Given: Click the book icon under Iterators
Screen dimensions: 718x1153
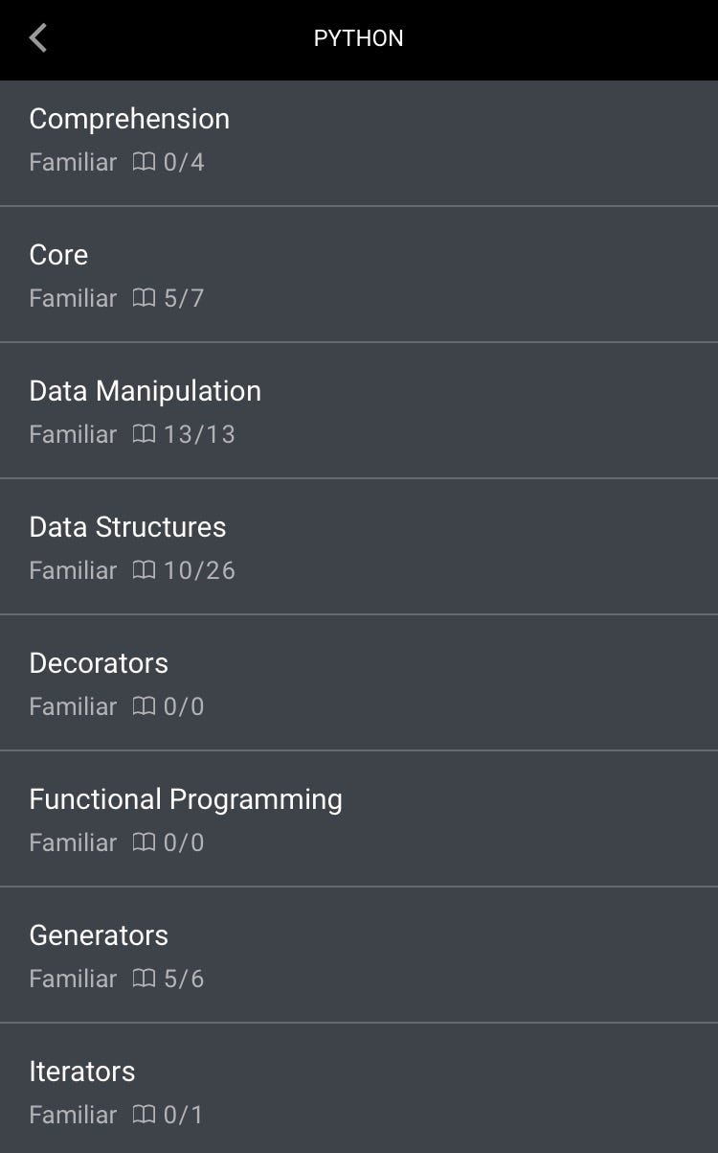Looking at the screenshot, I should tap(144, 1116).
